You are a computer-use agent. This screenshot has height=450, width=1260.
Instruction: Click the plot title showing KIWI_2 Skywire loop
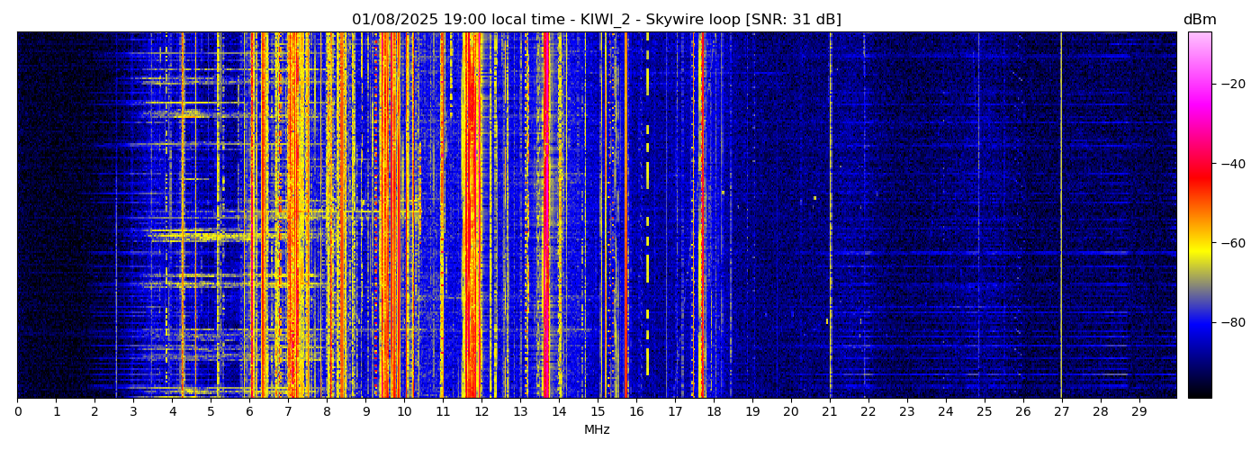[x=596, y=20]
